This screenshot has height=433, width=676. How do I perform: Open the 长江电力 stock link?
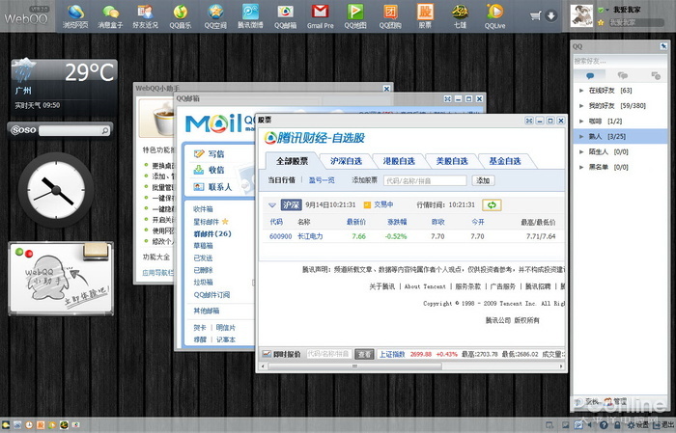click(x=310, y=236)
